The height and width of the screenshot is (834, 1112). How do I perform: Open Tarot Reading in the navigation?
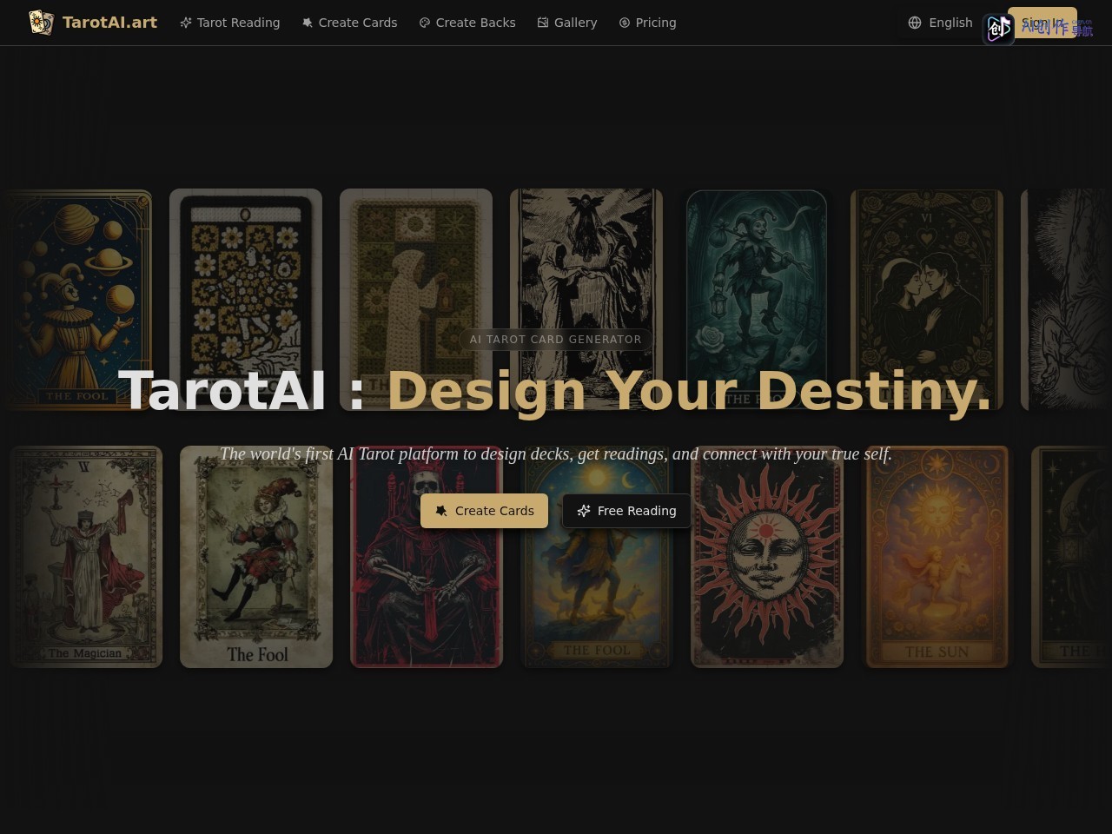[229, 23]
